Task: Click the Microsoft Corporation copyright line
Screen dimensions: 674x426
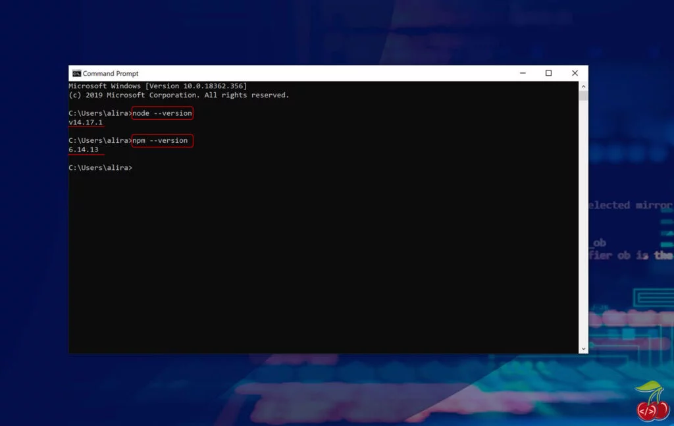Action: 179,95
